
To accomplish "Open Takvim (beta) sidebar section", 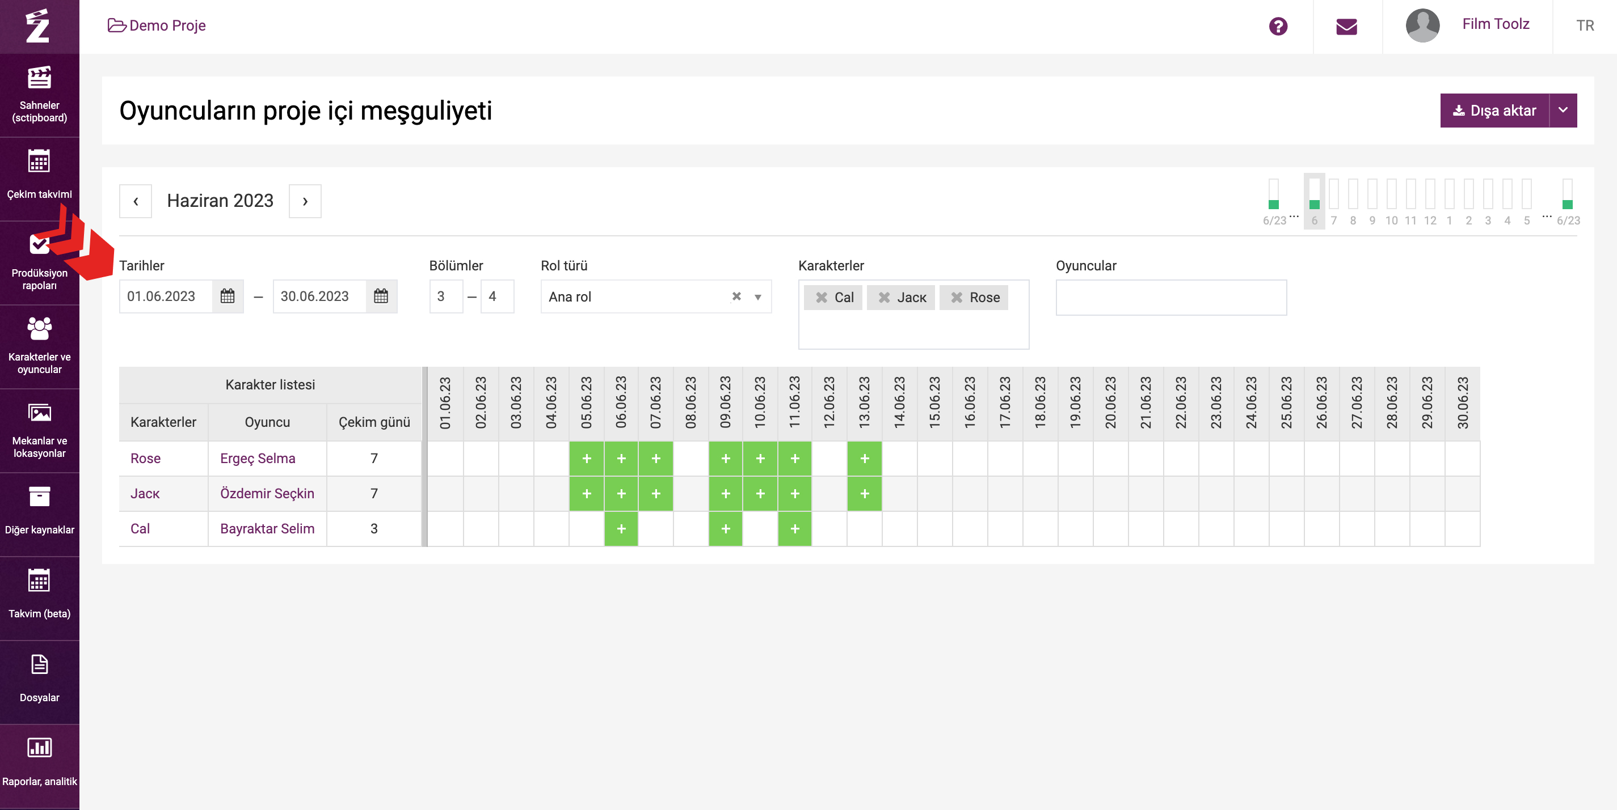I will 40,599.
